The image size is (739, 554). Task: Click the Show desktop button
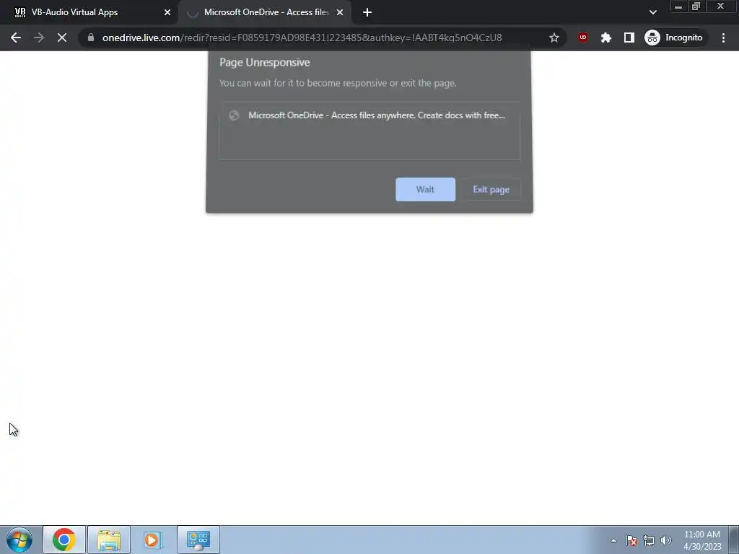(733, 540)
